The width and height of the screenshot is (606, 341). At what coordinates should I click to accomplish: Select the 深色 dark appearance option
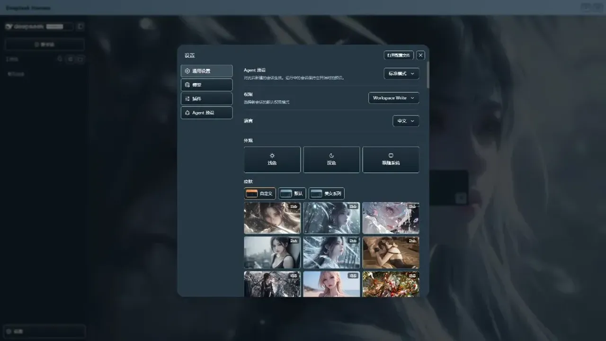[331, 160]
